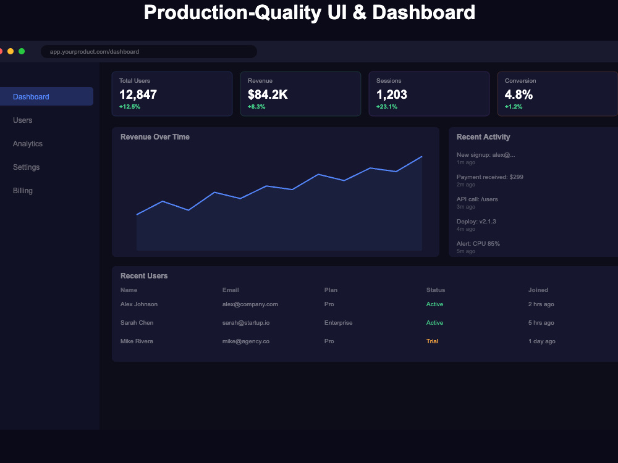Click the Recent Users heading
Viewport: 618px width, 463px height.
pyautogui.click(x=144, y=276)
